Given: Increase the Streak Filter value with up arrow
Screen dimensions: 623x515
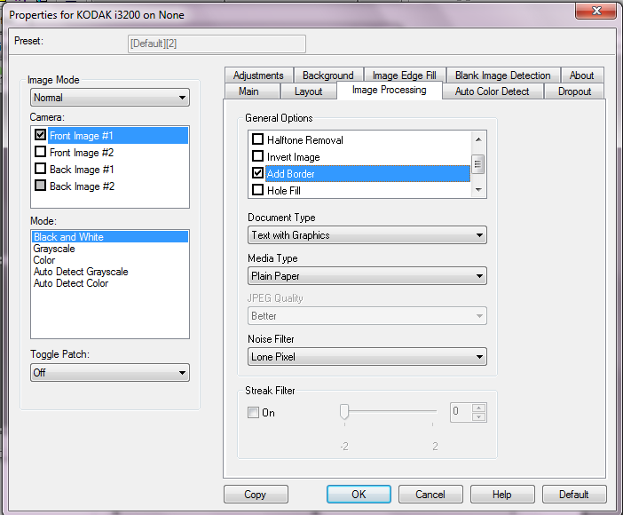Looking at the screenshot, I should pos(479,408).
